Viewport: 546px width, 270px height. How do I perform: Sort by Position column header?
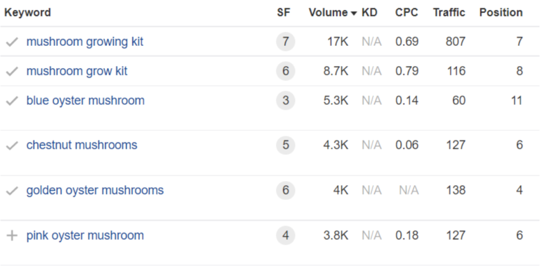pos(501,13)
